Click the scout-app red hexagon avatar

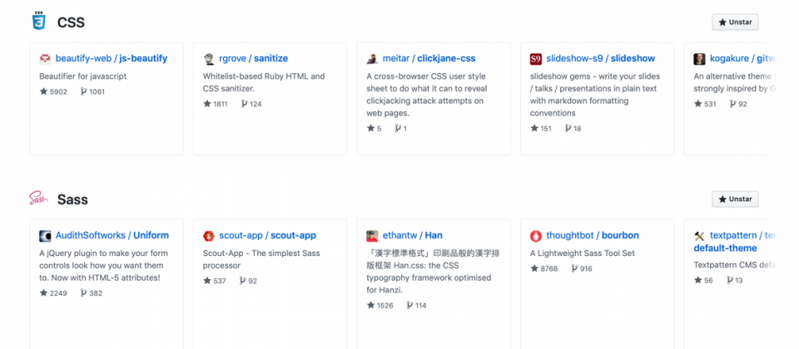pyautogui.click(x=208, y=236)
